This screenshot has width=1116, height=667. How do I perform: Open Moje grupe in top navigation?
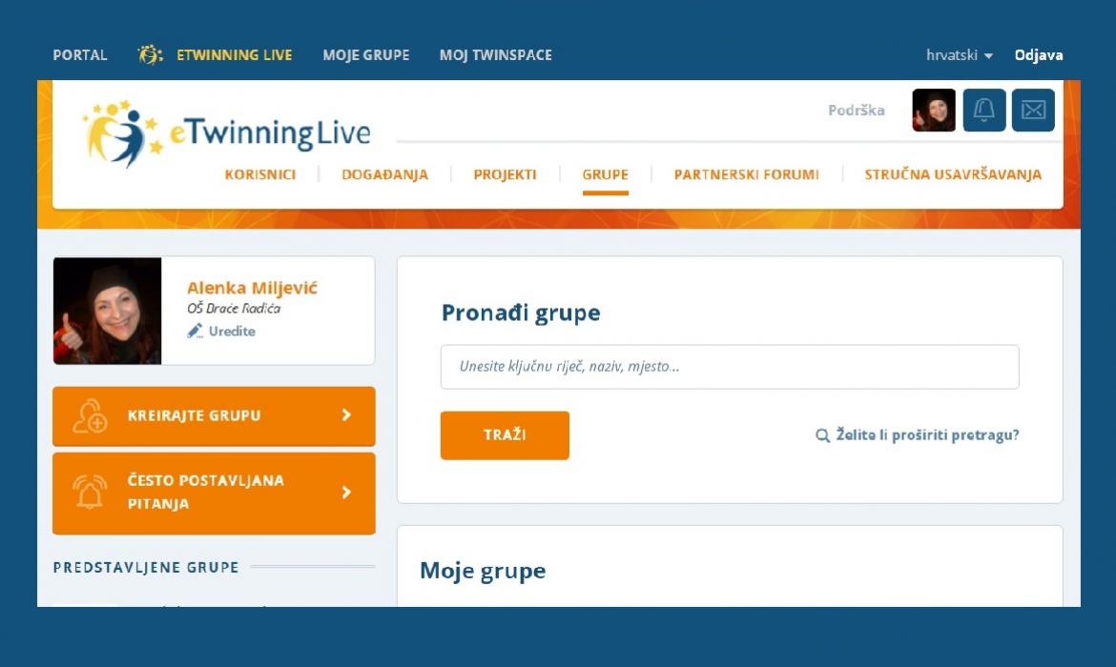coord(366,54)
